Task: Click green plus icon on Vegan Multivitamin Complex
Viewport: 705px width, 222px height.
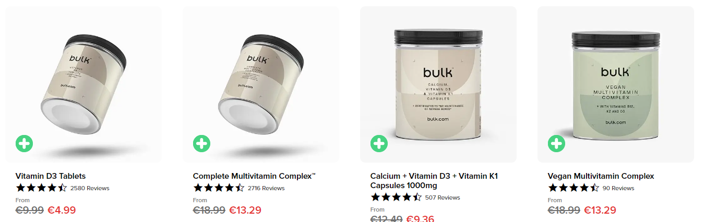Action: pos(557,143)
